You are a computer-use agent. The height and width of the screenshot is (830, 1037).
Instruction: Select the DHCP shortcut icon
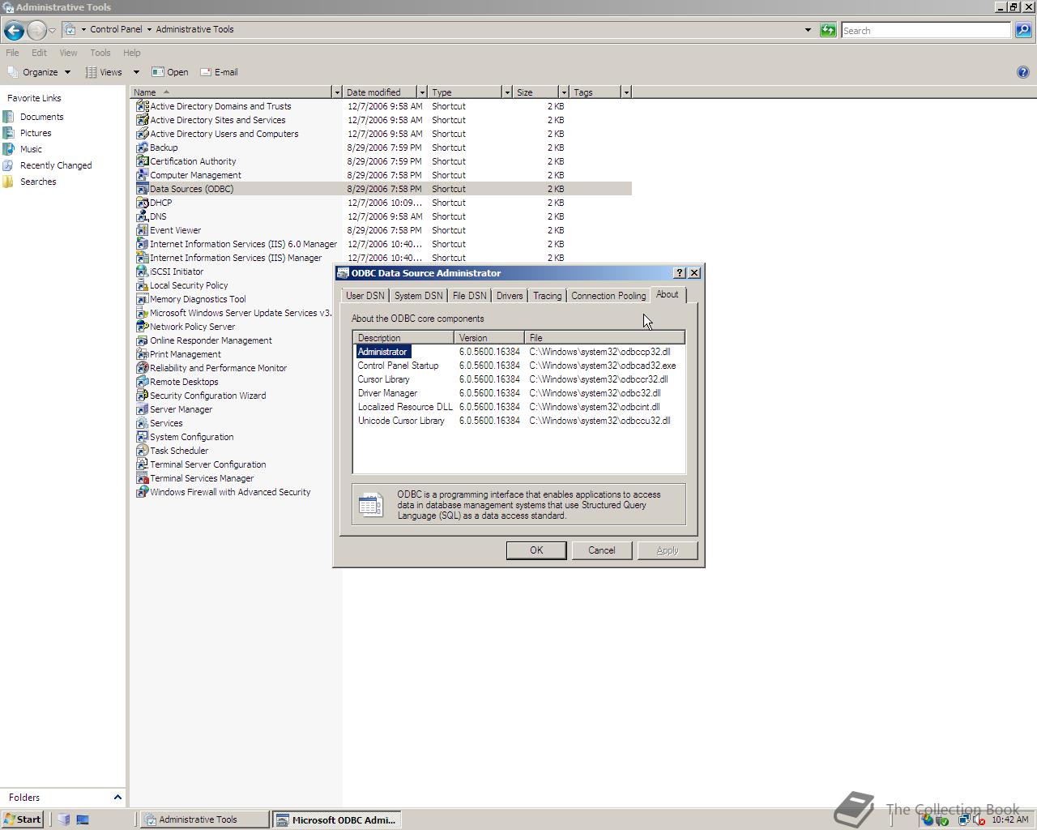[x=143, y=203]
